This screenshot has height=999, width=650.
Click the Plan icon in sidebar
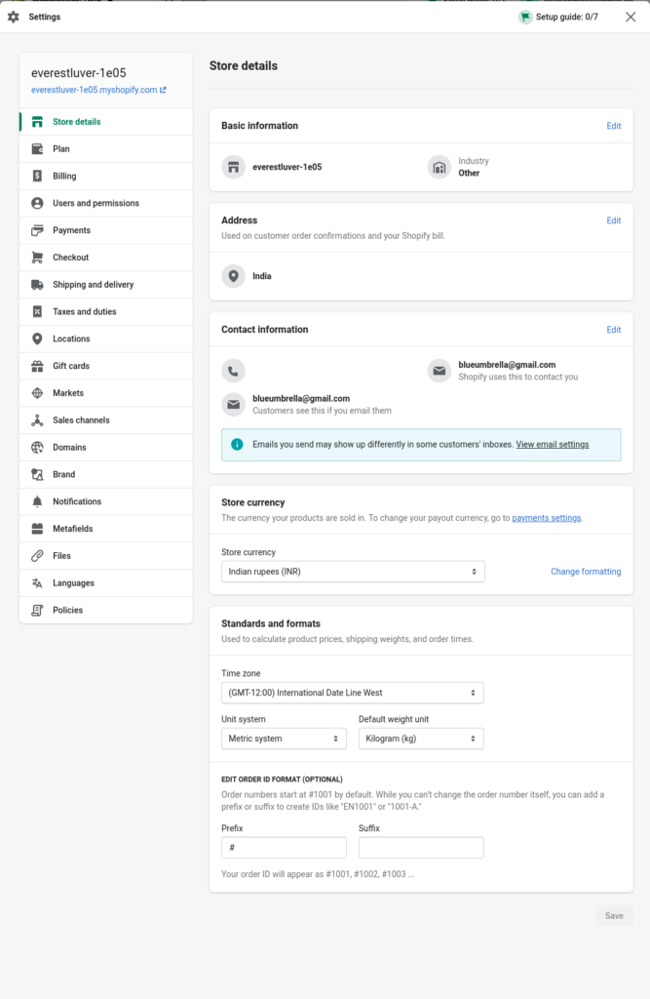pyautogui.click(x=38, y=149)
